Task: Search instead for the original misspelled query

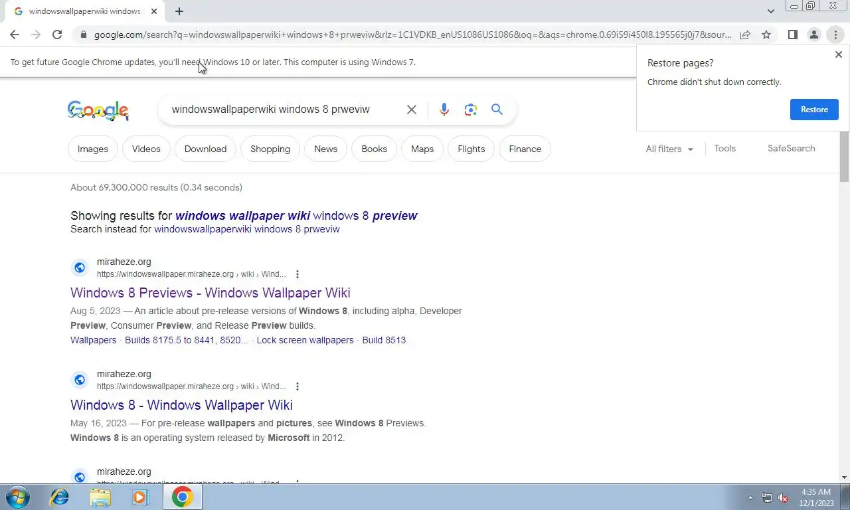Action: pyautogui.click(x=247, y=229)
